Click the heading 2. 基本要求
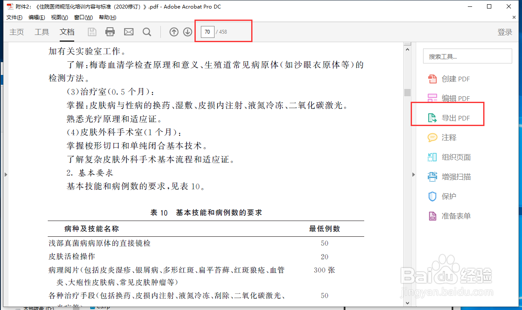522x310 pixels. 90,173
